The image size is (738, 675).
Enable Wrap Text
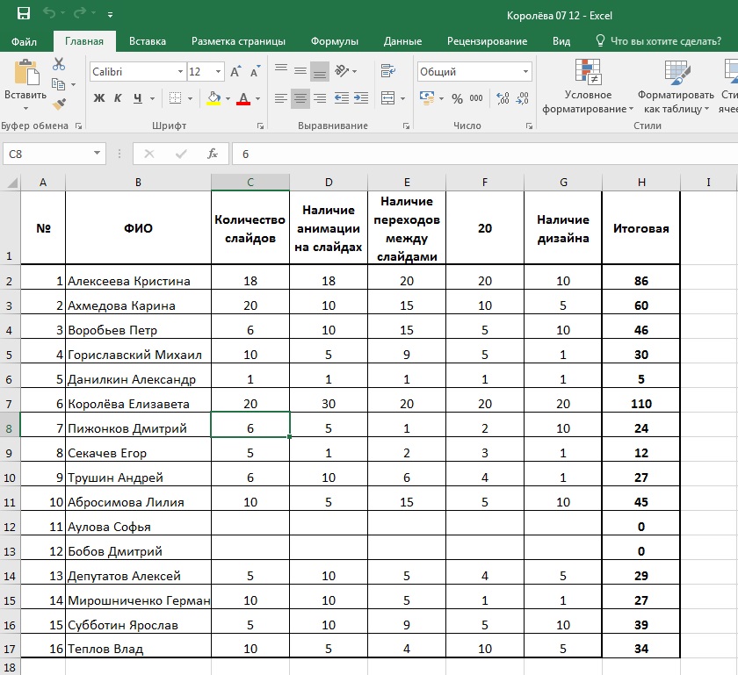click(x=388, y=71)
